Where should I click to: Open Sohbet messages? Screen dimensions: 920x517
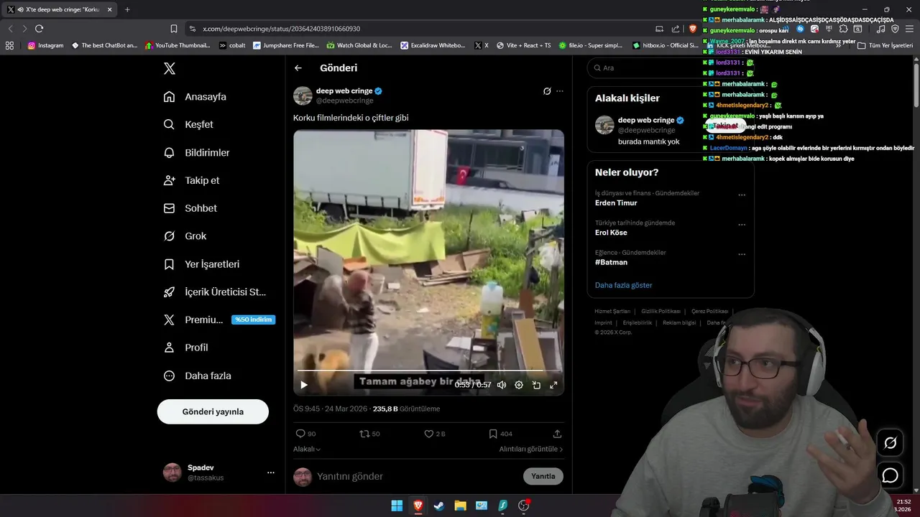190,208
